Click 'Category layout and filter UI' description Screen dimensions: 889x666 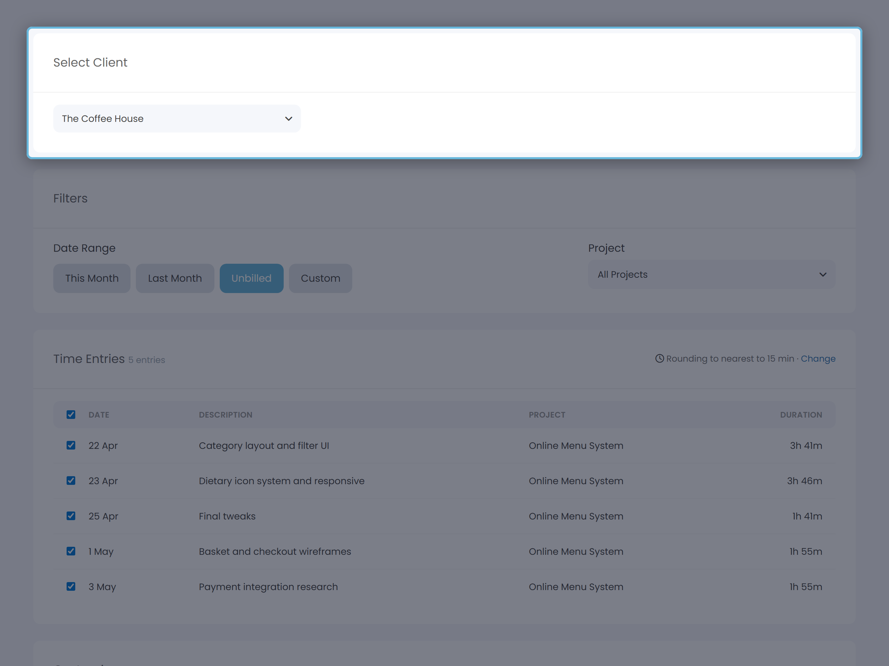(264, 446)
